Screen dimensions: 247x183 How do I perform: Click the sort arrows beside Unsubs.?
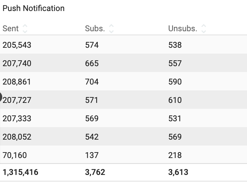click(204, 28)
